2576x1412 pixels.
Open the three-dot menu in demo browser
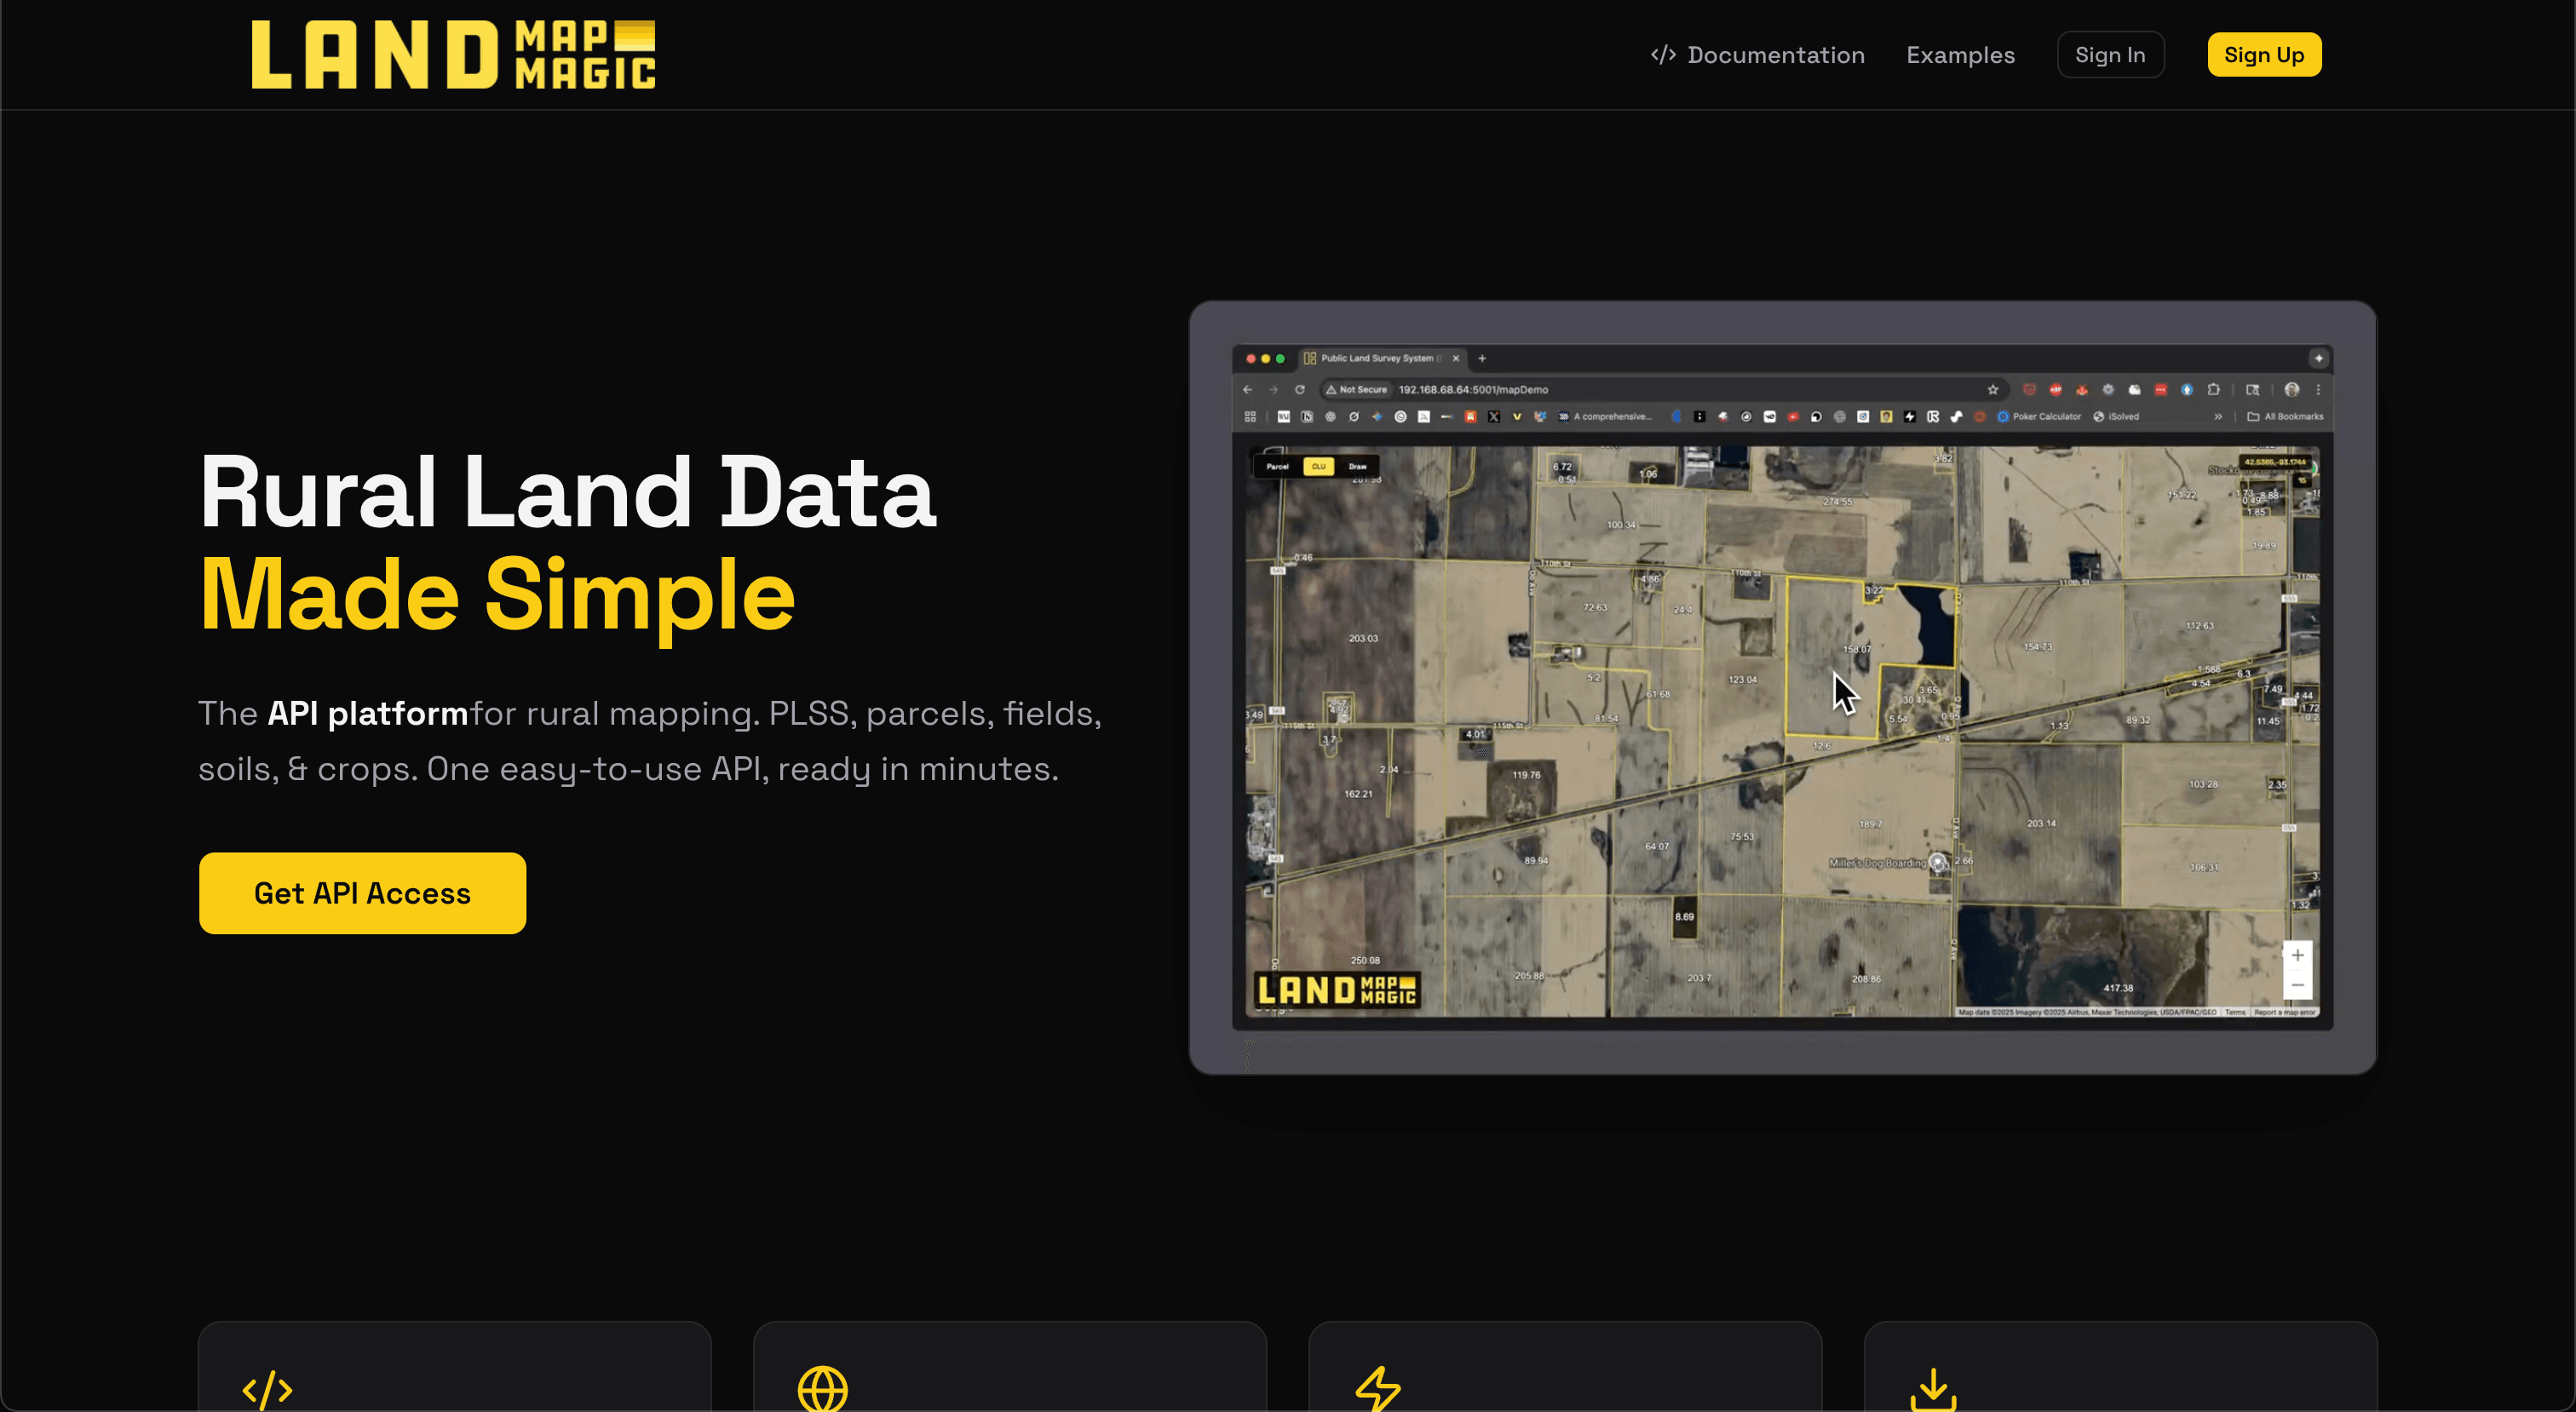pyautogui.click(x=2318, y=390)
